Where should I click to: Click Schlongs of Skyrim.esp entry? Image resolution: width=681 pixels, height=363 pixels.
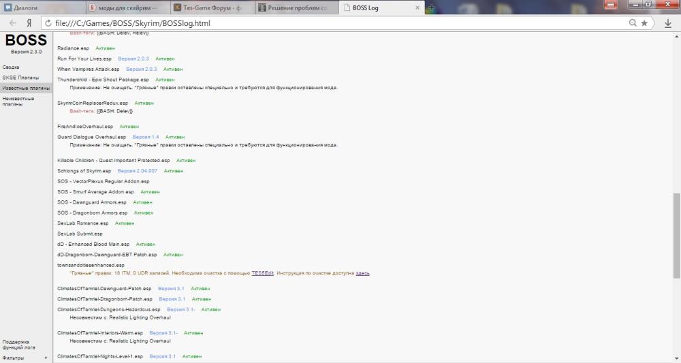pyautogui.click(x=84, y=171)
